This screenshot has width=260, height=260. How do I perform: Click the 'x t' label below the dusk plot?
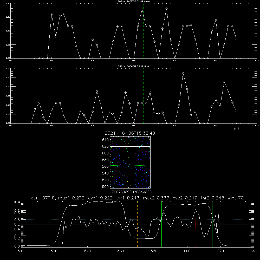236,129
